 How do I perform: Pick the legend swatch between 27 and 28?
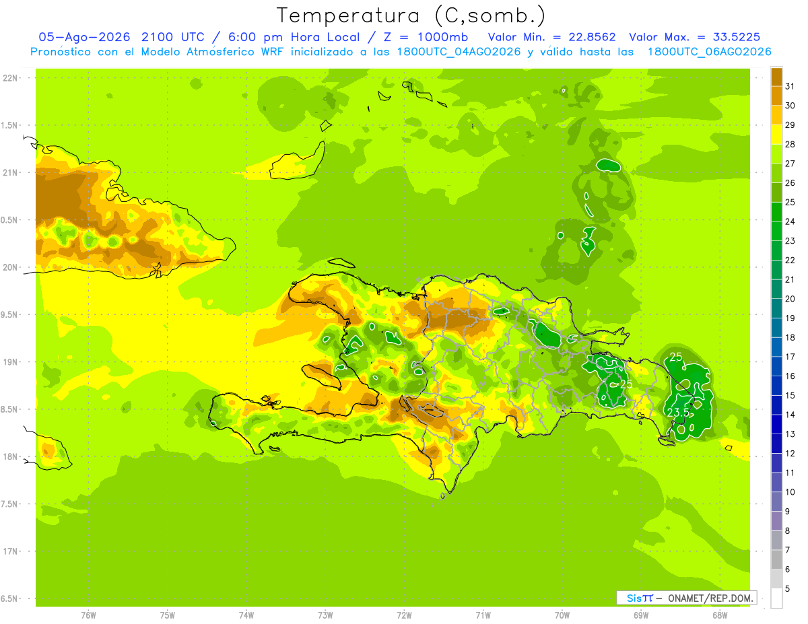pos(776,154)
